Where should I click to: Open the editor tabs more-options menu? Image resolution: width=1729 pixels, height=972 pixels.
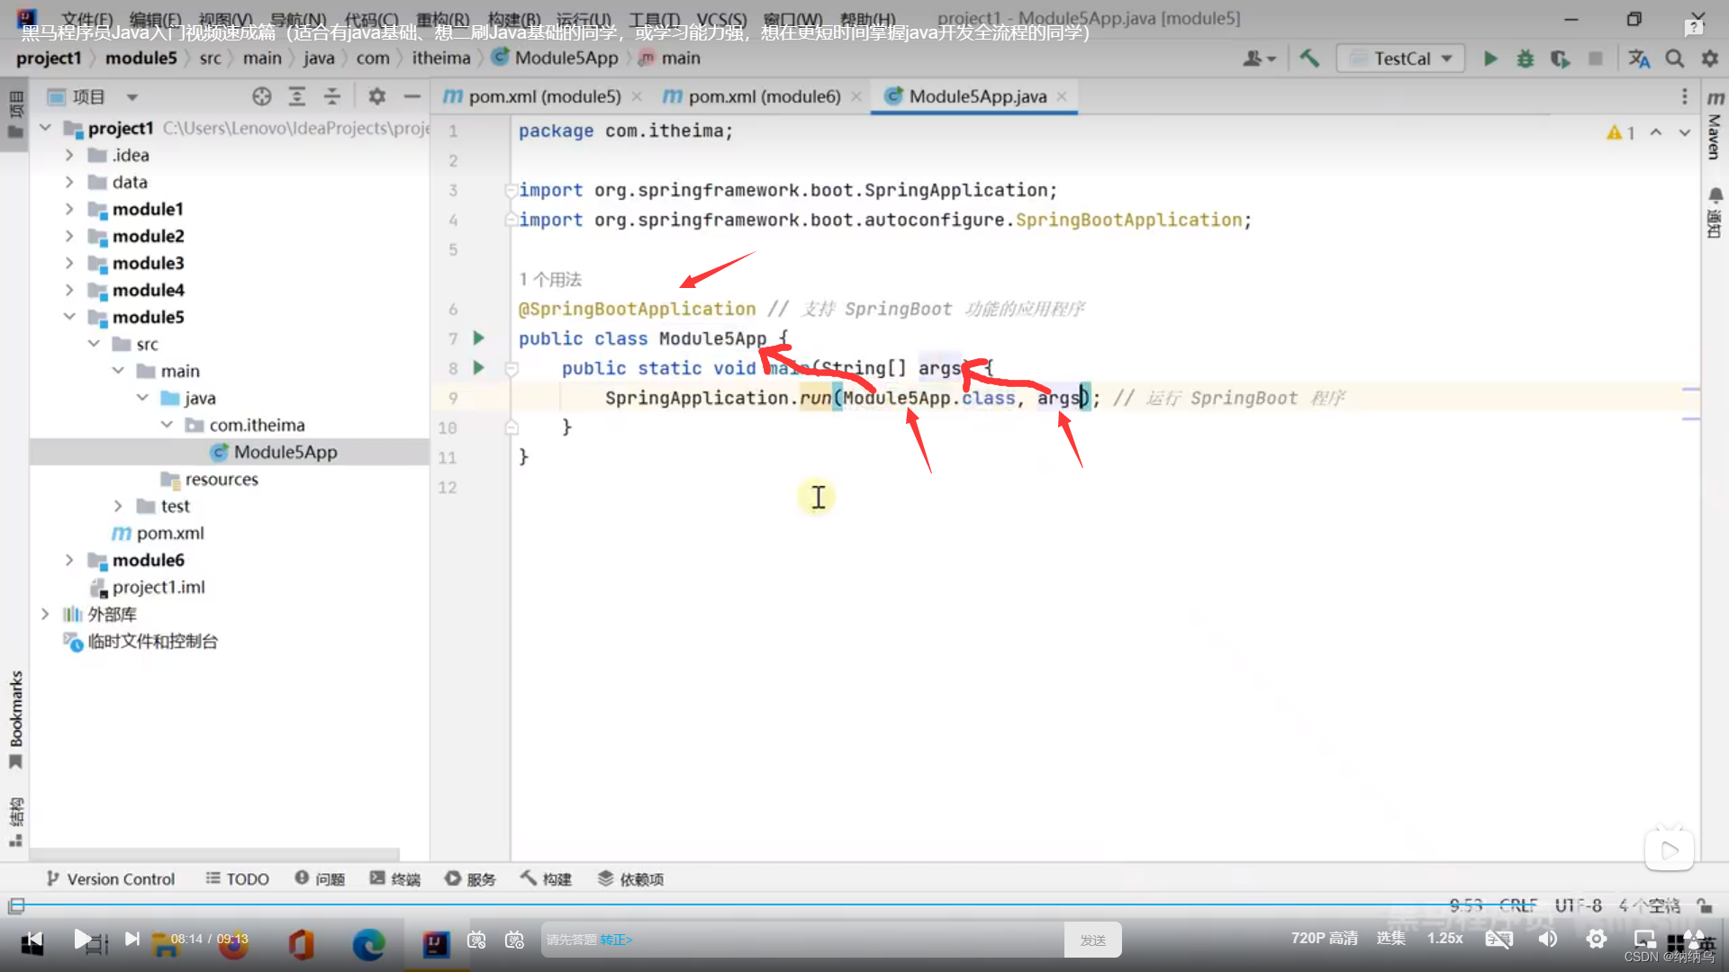(x=1684, y=96)
